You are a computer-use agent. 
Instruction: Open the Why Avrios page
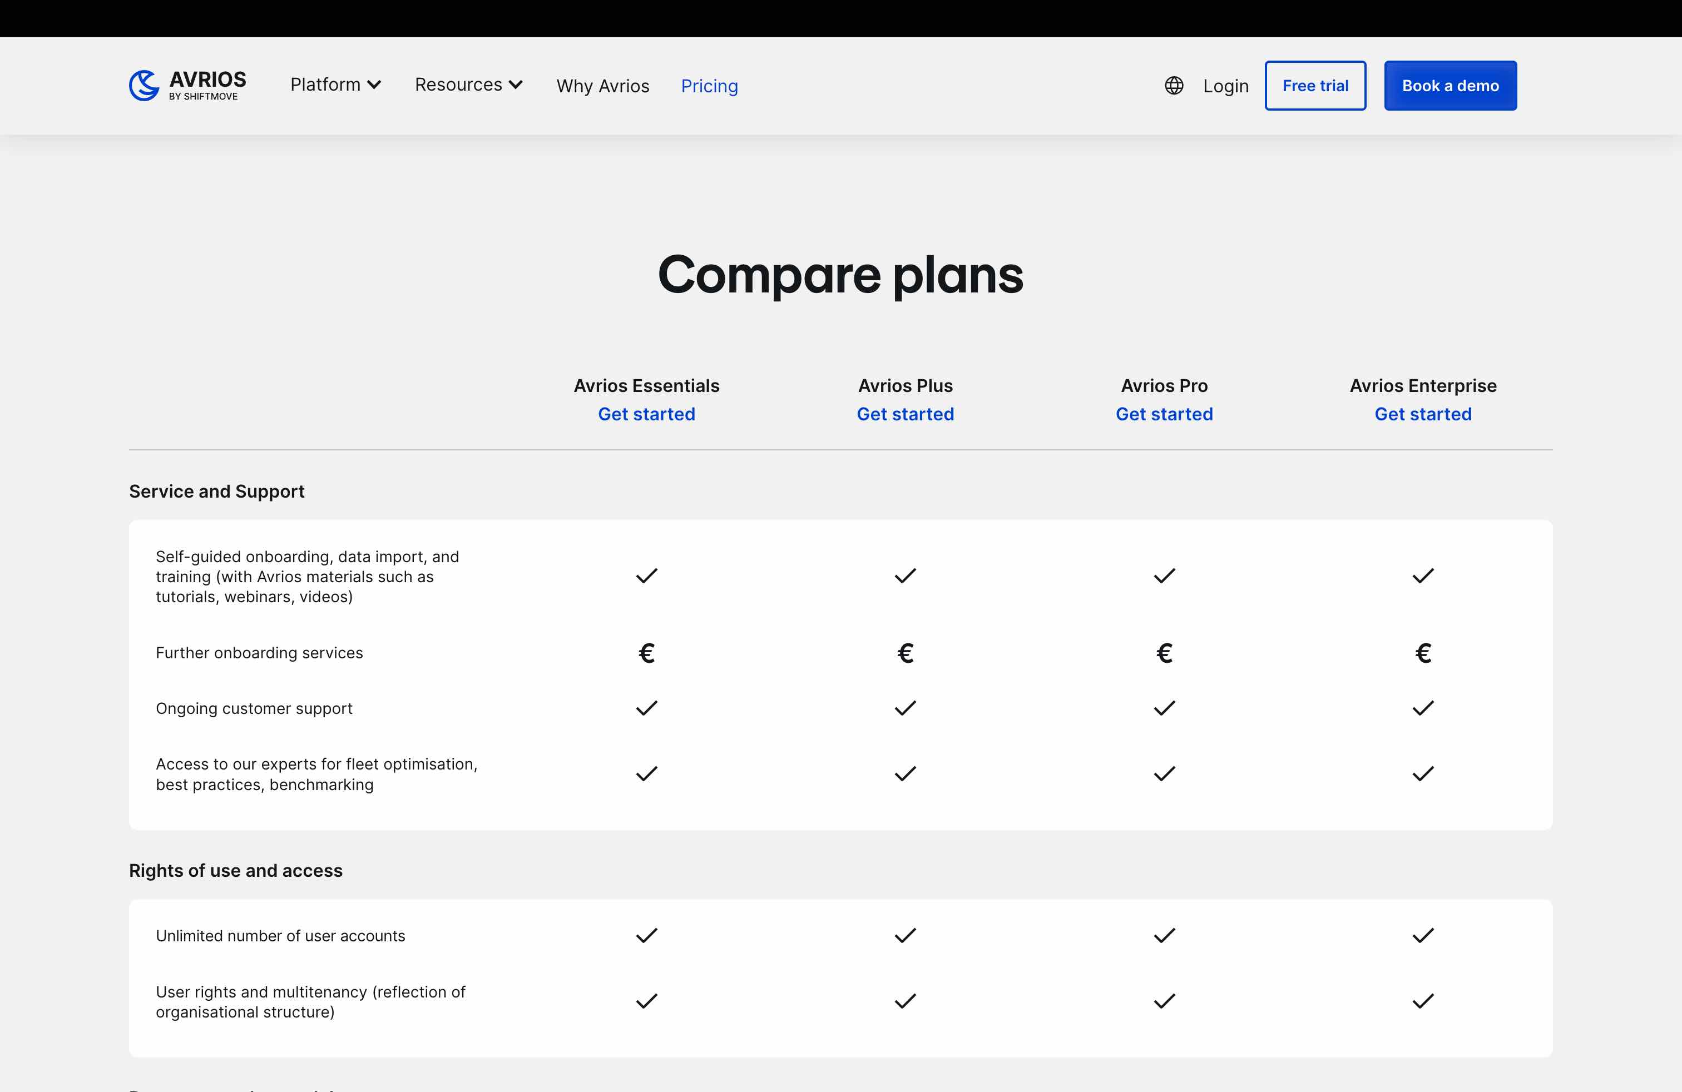602,86
